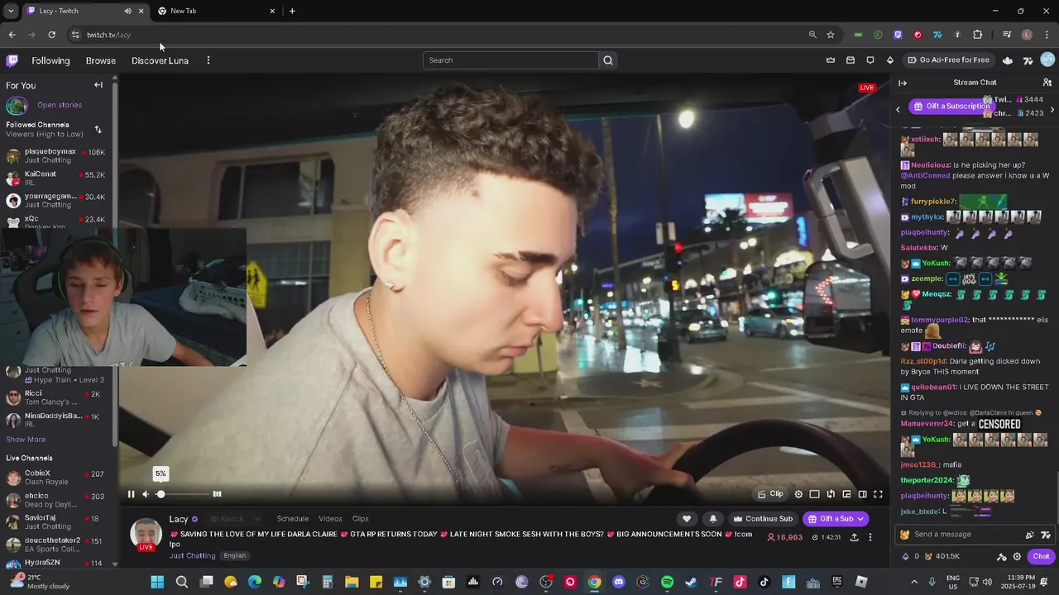
Task: Click the Just Chatting category link
Action: pyautogui.click(x=192, y=555)
